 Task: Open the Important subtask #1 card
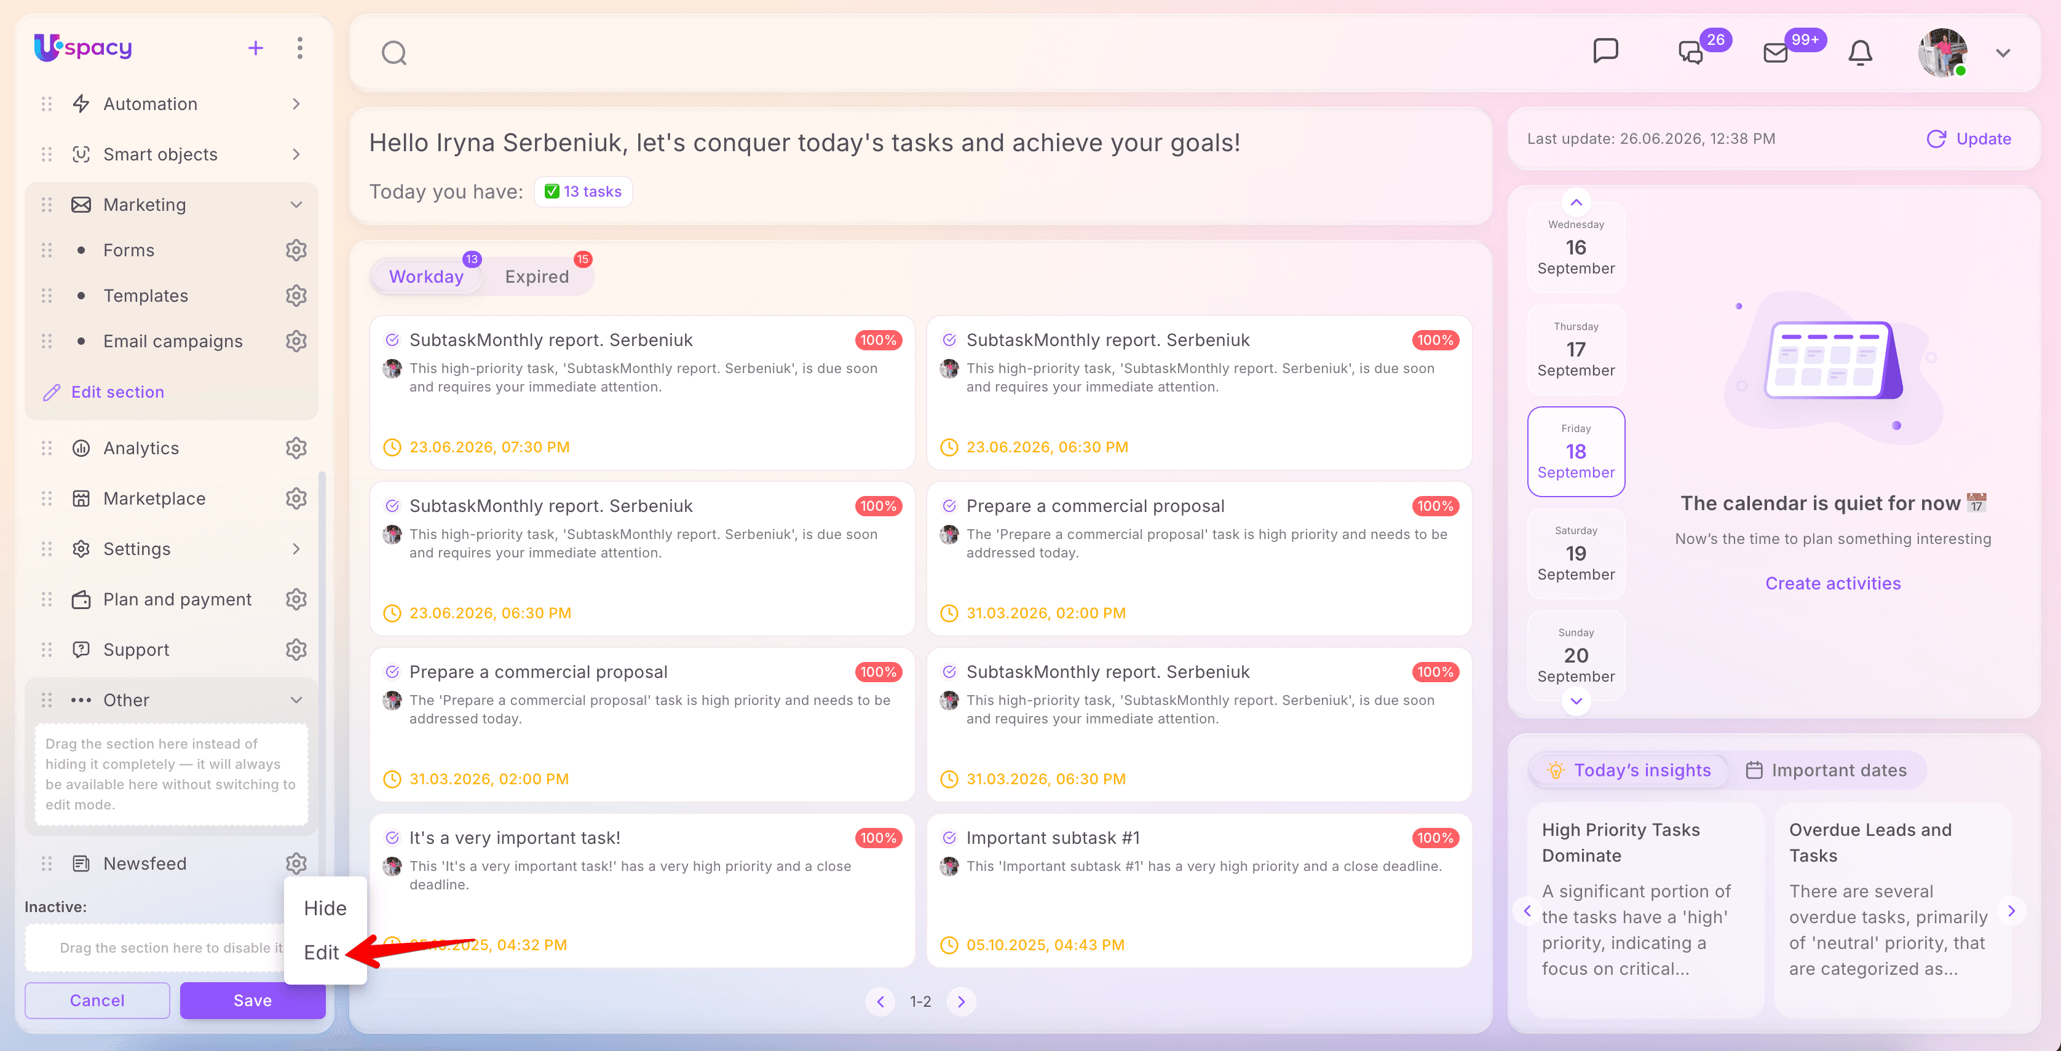pyautogui.click(x=1198, y=890)
